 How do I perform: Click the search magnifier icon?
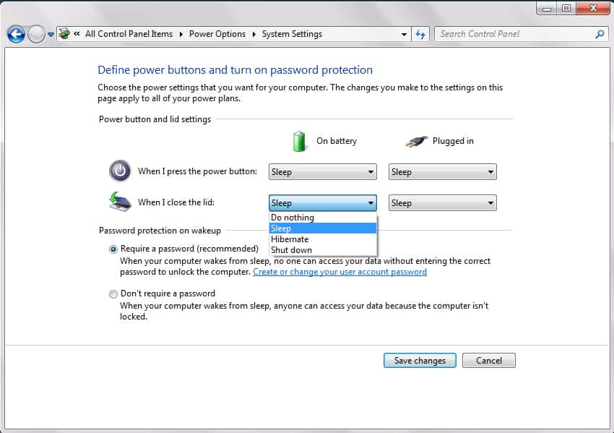click(x=600, y=34)
